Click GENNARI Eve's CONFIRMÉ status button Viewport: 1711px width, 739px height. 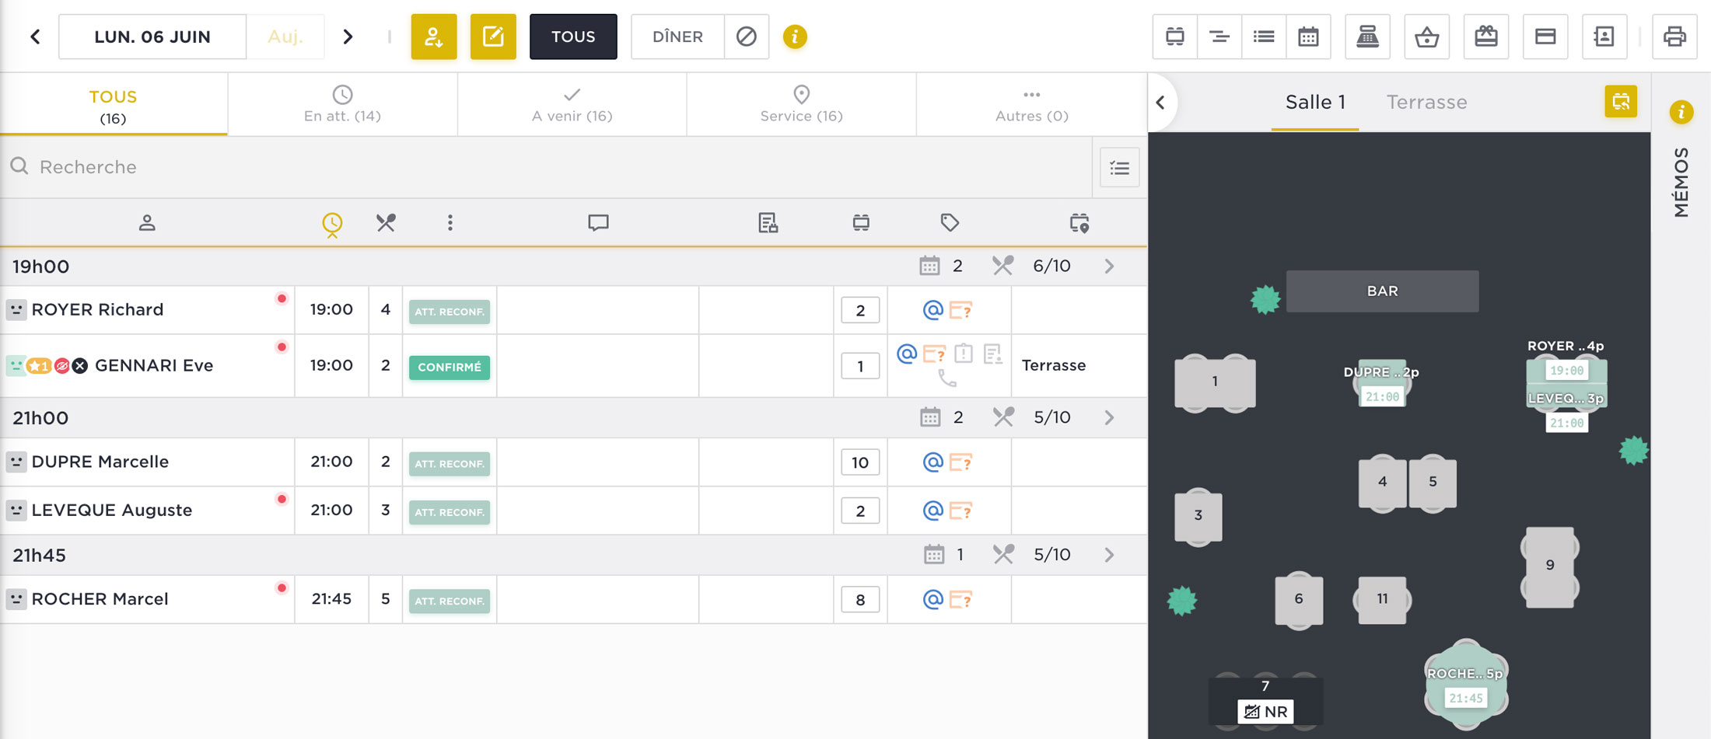pyautogui.click(x=450, y=367)
